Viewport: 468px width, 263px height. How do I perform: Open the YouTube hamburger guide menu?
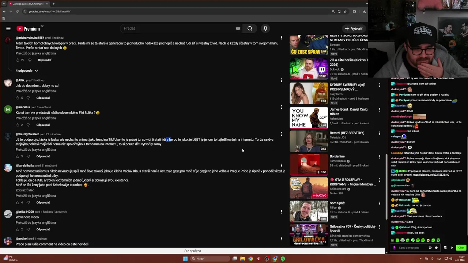[8, 28]
